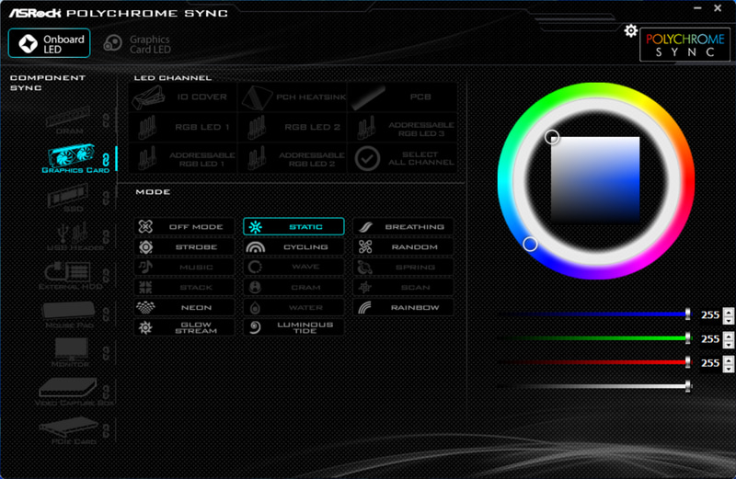The image size is (736, 479).
Task: Click the green channel slider
Action: 594,338
